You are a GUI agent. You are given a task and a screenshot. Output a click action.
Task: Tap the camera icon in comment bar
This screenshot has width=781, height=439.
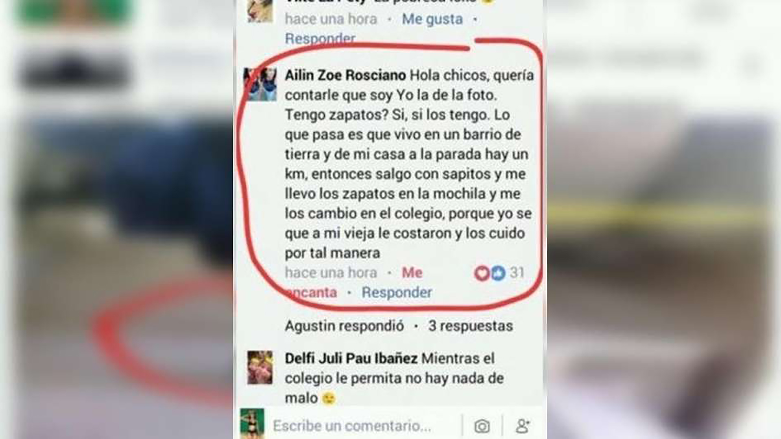point(482,426)
